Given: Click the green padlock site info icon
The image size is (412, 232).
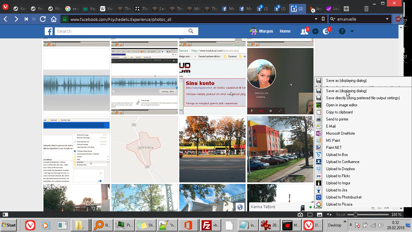Looking at the screenshot, I should [65, 19].
